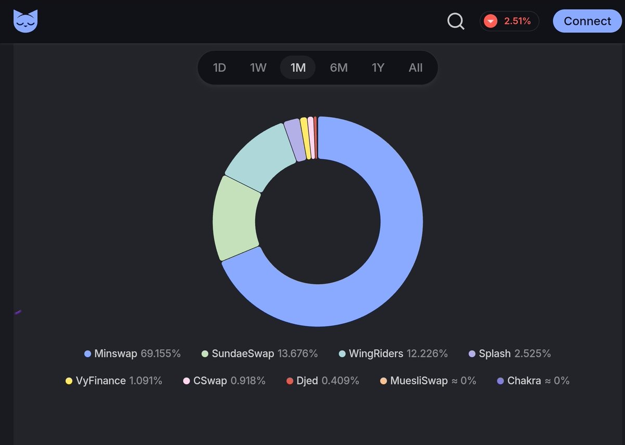The width and height of the screenshot is (625, 445).
Task: Click the Chakra legend label
Action: [524, 381]
